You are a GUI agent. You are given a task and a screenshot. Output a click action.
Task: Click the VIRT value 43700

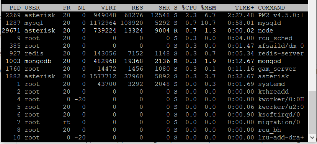(107, 84)
